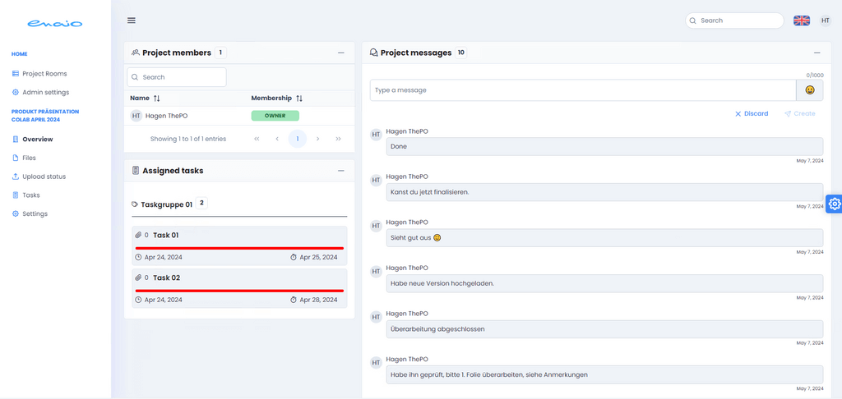
Task: Open the emoji picker button
Action: pyautogui.click(x=810, y=90)
